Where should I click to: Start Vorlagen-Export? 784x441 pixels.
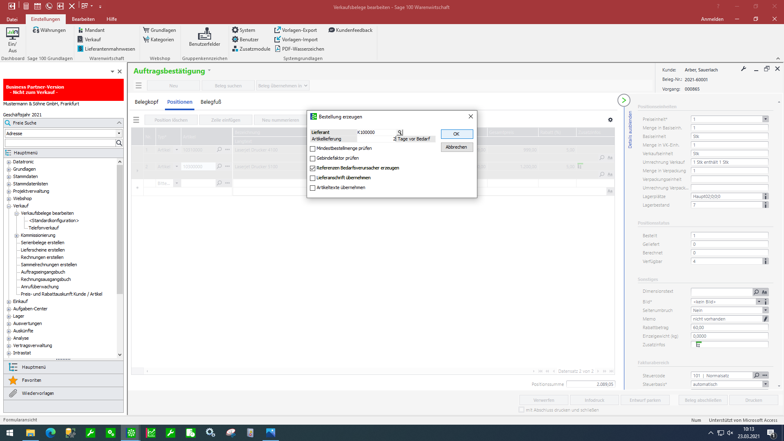(x=296, y=30)
